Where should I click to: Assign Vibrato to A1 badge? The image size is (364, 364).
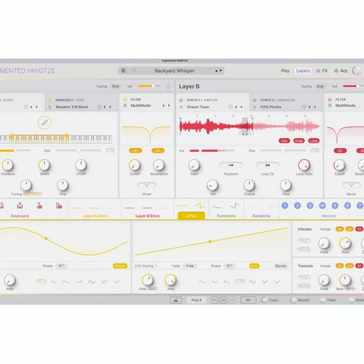tap(340, 229)
